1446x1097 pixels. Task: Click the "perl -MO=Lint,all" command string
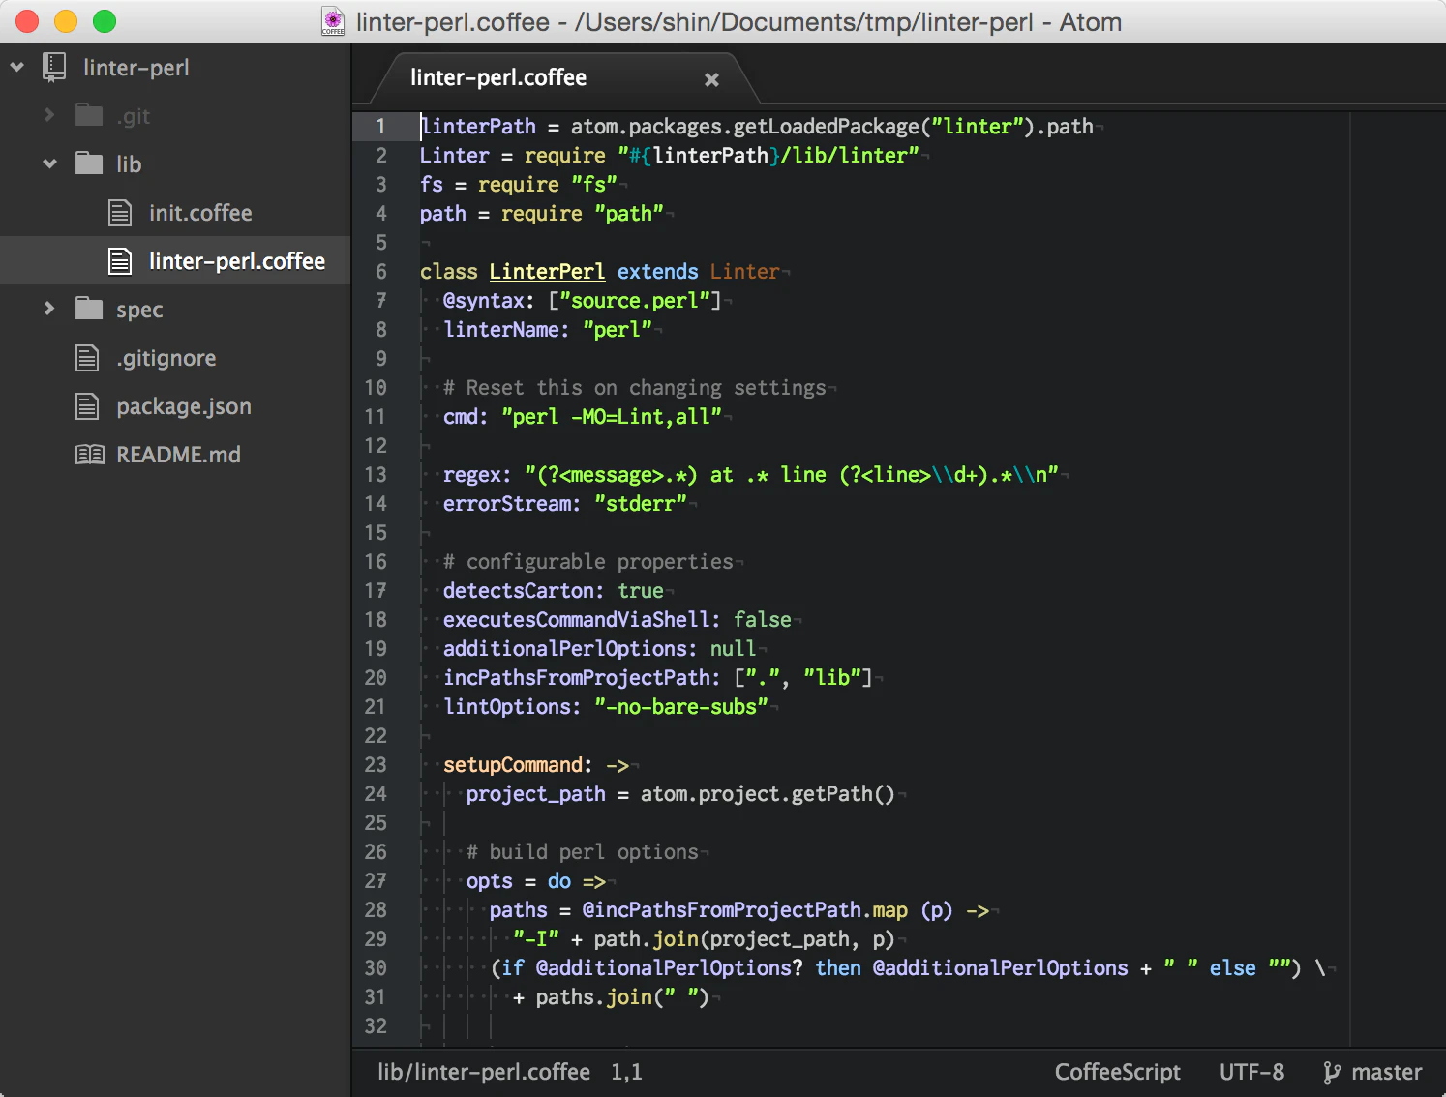tap(612, 417)
